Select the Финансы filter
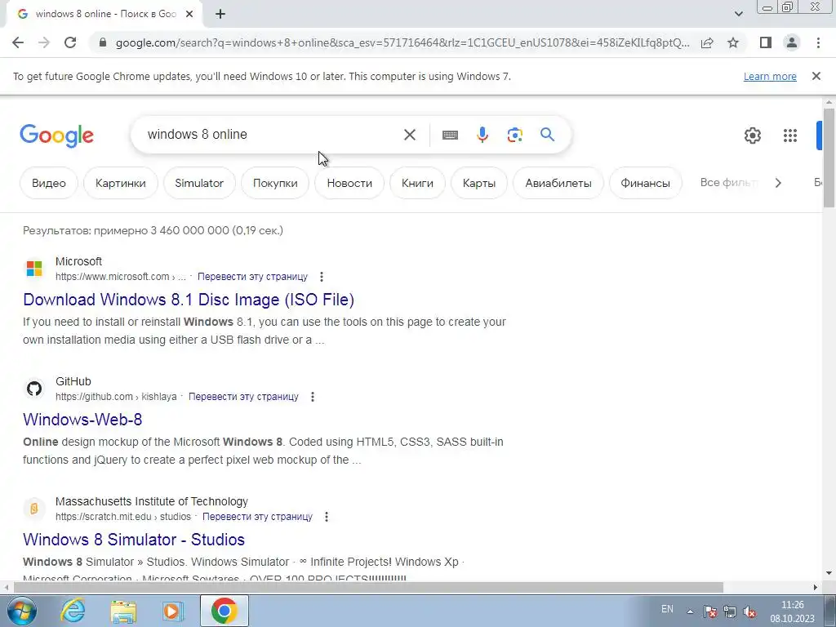Viewport: 836px width, 627px height. point(645,183)
